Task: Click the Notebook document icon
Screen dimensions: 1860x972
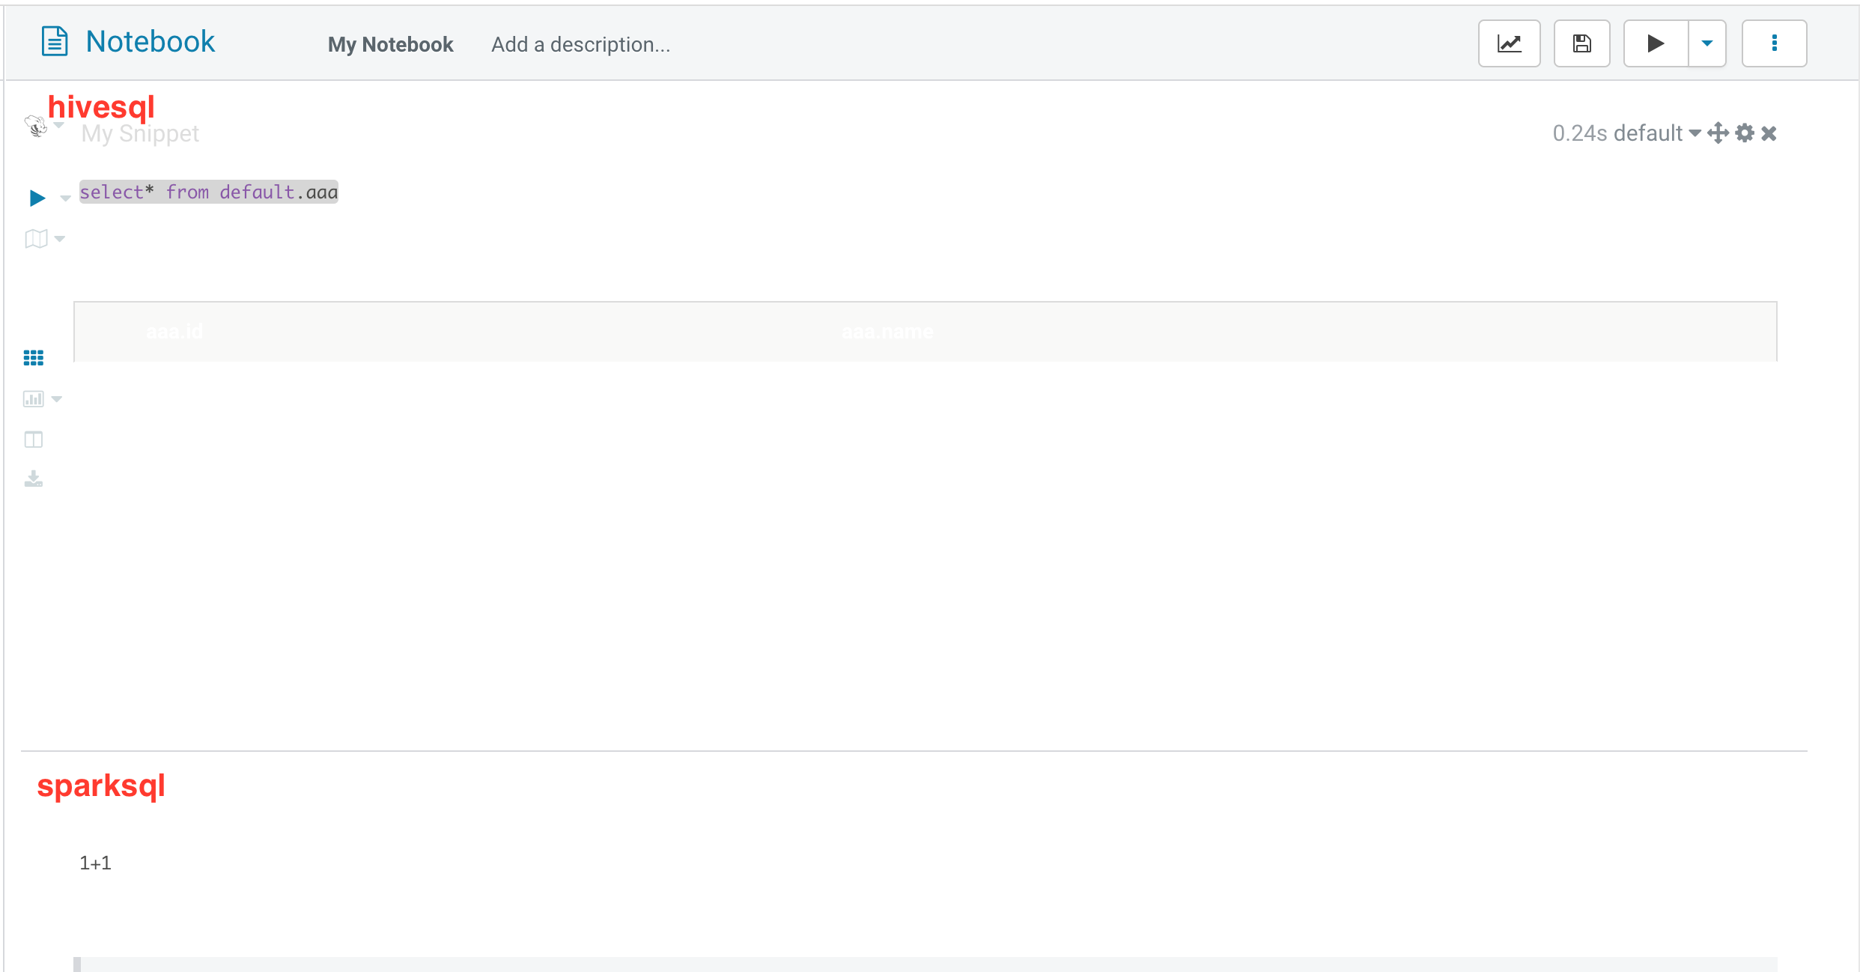Action: (54, 41)
